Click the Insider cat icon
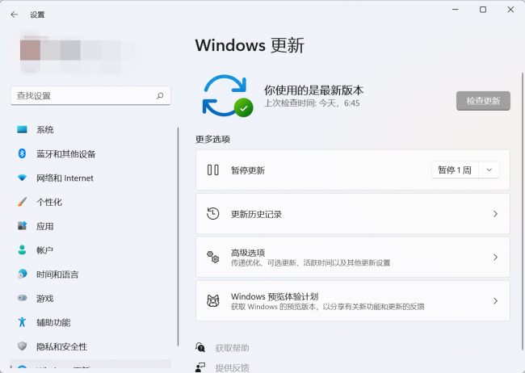 tap(213, 300)
